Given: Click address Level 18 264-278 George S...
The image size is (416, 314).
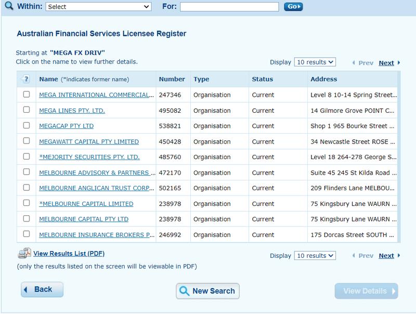Looking at the screenshot, I should 354,157.
